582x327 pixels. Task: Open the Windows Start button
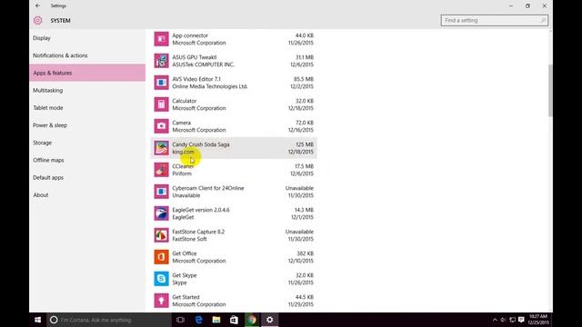point(38,320)
